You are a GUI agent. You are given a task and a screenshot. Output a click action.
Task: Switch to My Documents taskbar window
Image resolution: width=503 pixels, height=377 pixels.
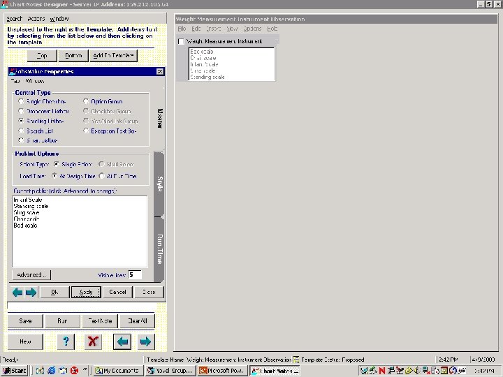click(118, 371)
